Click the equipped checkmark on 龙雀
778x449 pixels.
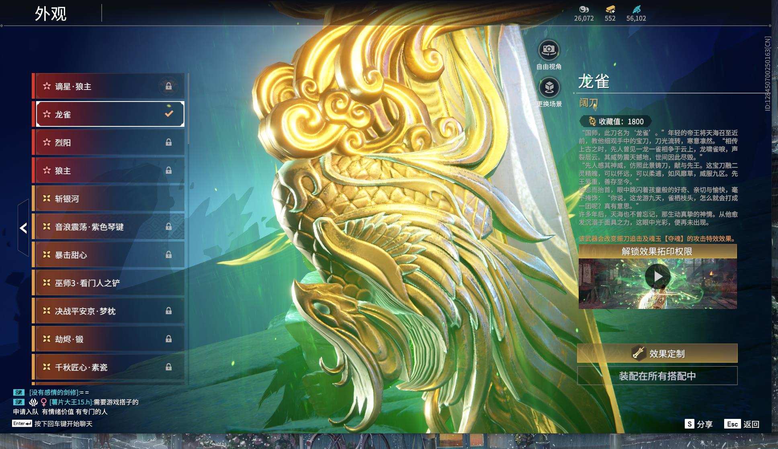(169, 114)
